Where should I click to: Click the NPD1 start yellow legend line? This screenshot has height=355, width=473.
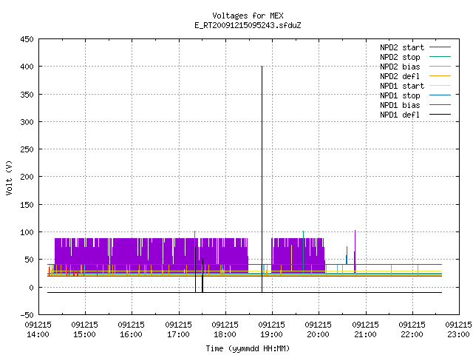tap(440, 86)
